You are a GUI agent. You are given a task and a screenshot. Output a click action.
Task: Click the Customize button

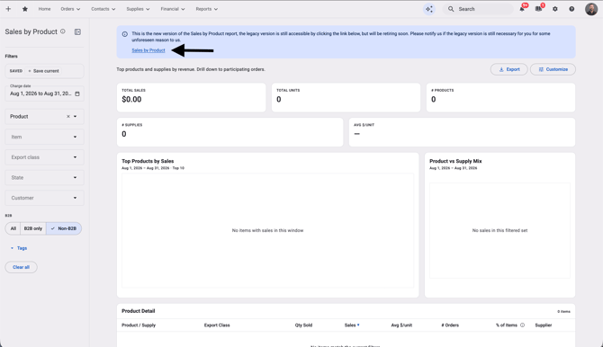(553, 69)
